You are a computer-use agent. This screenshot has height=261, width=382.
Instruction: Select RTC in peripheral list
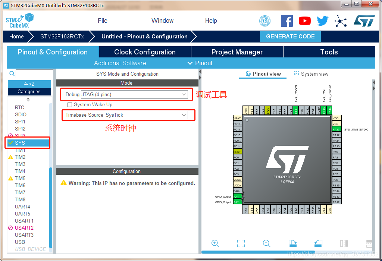click(x=19, y=108)
